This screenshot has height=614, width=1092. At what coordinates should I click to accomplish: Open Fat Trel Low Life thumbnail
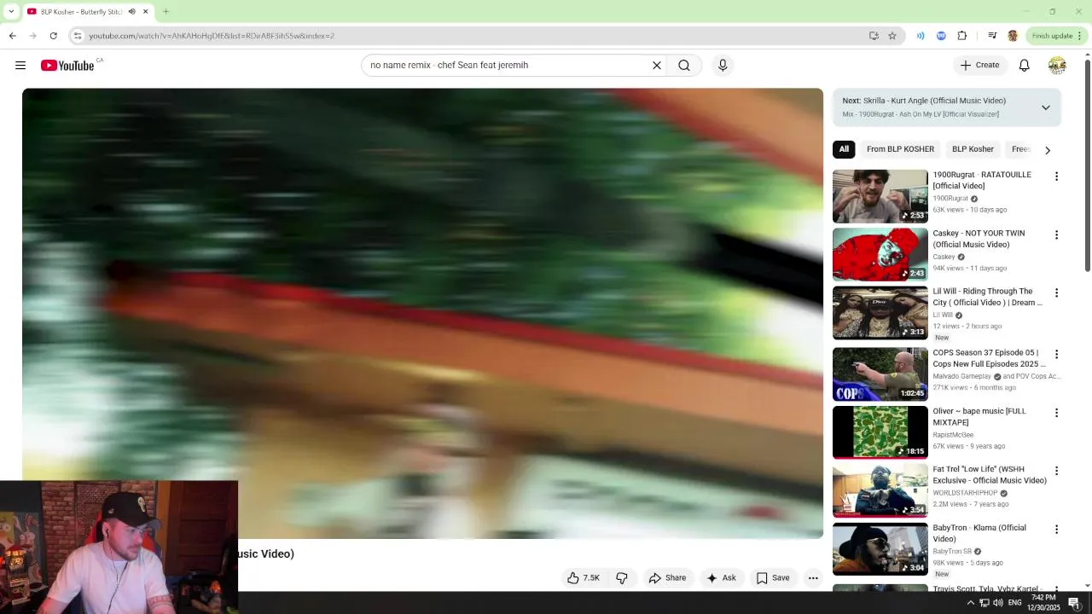pos(880,490)
